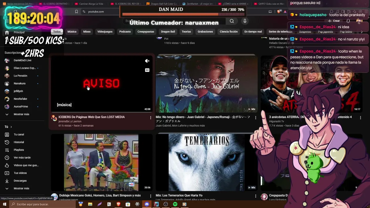Viewport: 370px width, 208px height.
Task: Open OBS Studio from the taskbar
Action: [166, 204]
